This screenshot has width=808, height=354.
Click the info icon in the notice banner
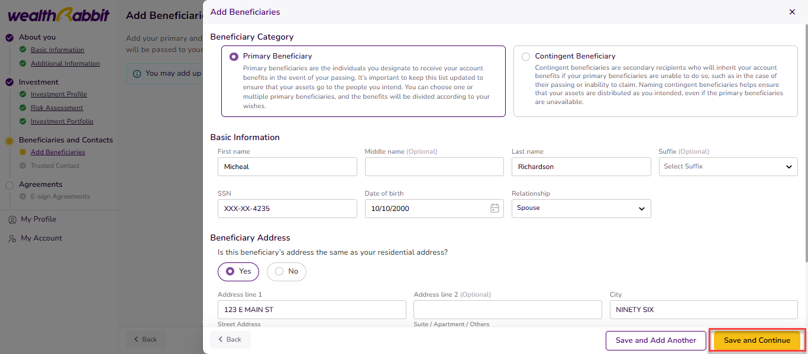click(137, 74)
